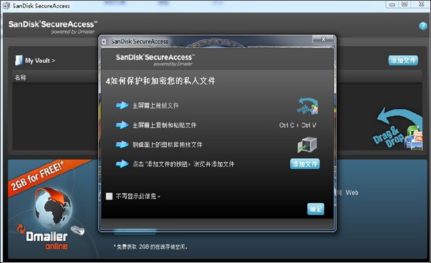Click the Ctrl C + Ctrl V text

[x=298, y=125]
